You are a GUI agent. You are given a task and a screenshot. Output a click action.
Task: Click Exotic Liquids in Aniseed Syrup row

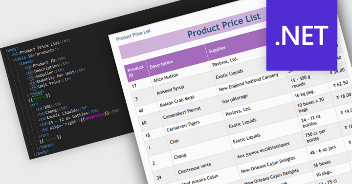229,74
